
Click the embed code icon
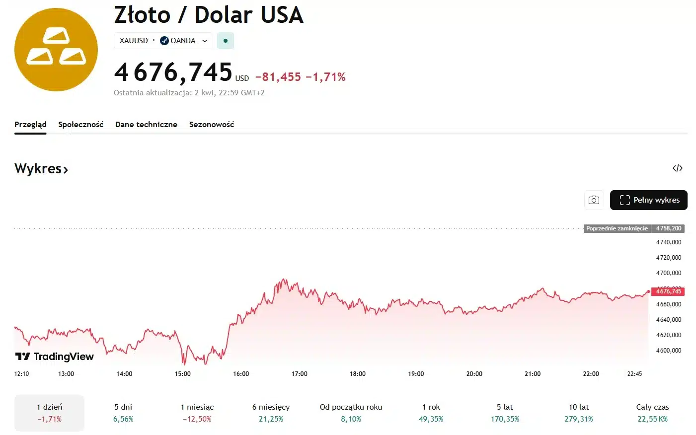click(677, 168)
